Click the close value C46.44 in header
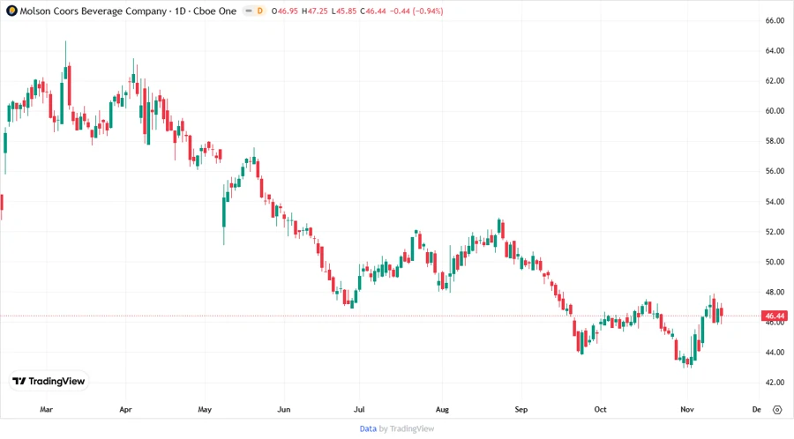 tap(373, 11)
